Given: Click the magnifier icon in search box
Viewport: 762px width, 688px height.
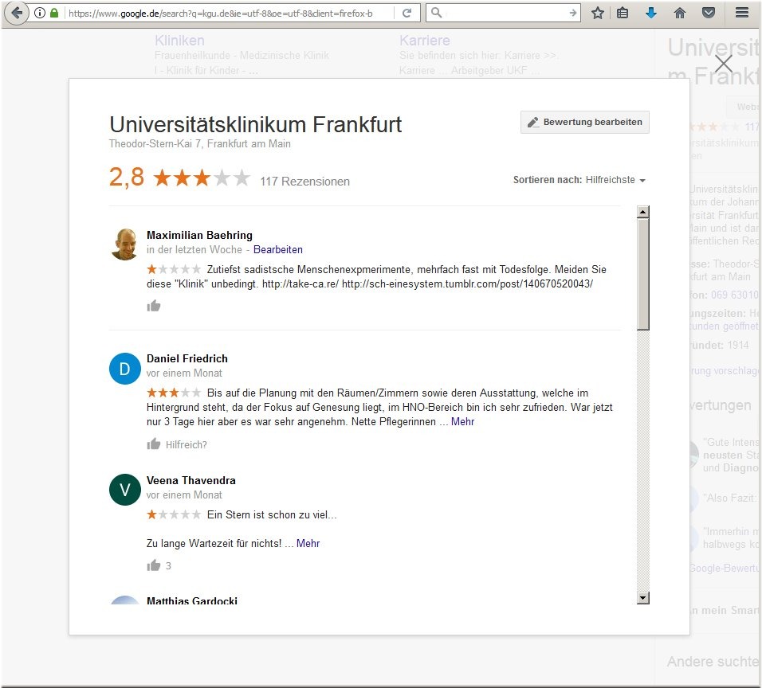Looking at the screenshot, I should [437, 13].
